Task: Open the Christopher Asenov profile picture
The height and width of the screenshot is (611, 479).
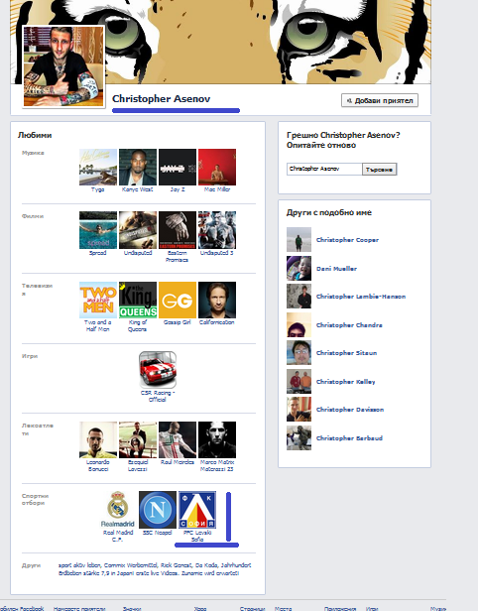Action: (63, 66)
